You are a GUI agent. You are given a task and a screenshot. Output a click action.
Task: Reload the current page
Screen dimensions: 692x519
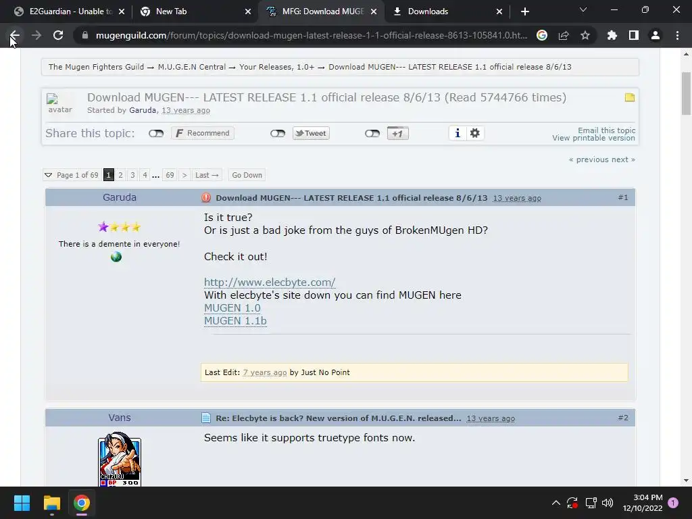click(58, 35)
